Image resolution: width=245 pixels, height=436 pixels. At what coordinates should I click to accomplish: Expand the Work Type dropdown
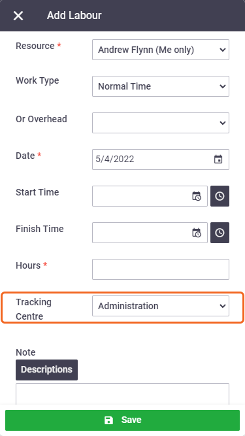pos(161,86)
